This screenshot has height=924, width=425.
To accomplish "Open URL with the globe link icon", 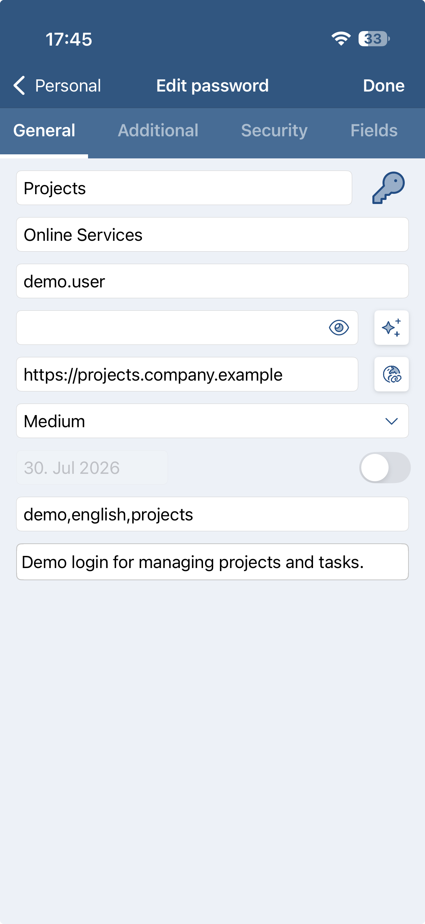I will [391, 374].
